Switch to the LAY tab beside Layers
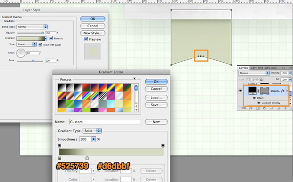The height and width of the screenshot is (182, 293). click(253, 68)
